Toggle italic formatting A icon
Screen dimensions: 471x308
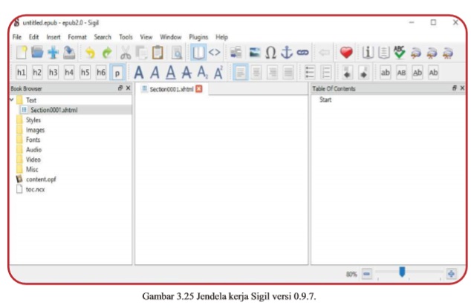click(155, 73)
